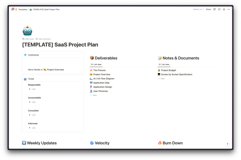Open Application Map page
This screenshot has width=241, height=160.
101,83
